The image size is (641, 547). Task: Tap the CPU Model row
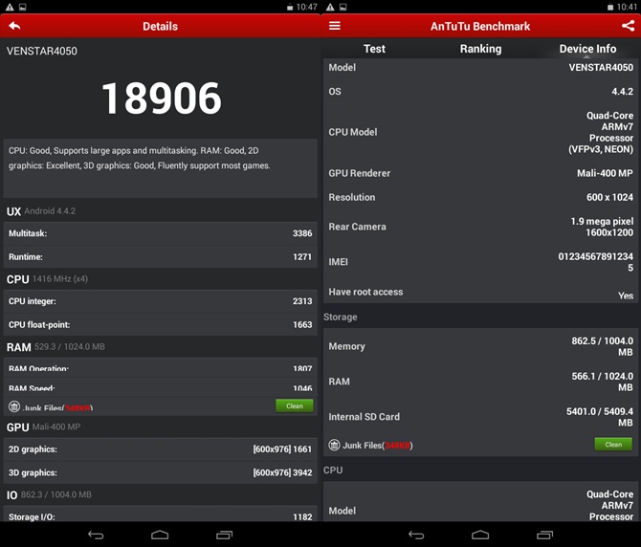(480, 132)
